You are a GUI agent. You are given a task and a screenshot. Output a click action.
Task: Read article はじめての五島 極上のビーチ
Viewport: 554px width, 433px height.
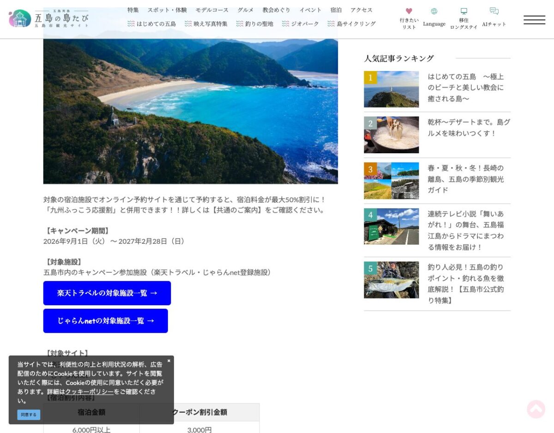tap(466, 88)
